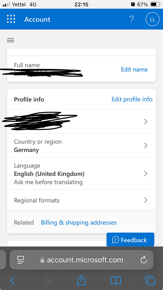Open Safari bookmarks icon

[x=116, y=281]
